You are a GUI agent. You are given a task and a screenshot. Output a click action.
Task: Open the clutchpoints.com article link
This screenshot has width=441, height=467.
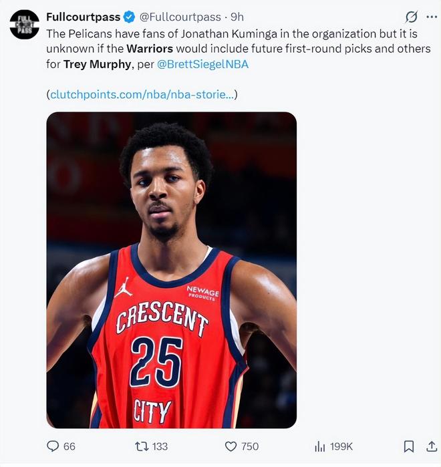point(142,95)
